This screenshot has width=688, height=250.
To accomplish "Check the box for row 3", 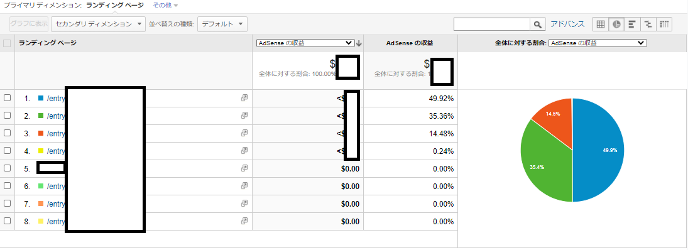I will pyautogui.click(x=7, y=133).
